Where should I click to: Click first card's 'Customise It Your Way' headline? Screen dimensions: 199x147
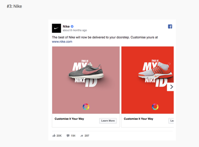point(69,119)
